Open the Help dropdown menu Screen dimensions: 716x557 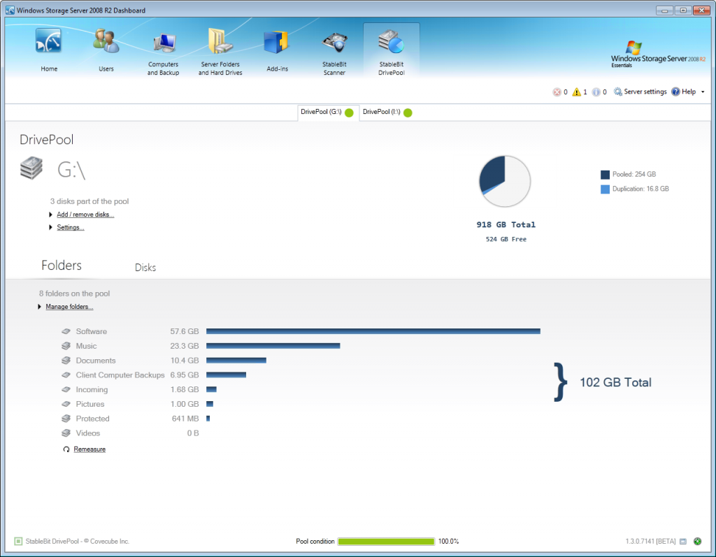coord(687,92)
